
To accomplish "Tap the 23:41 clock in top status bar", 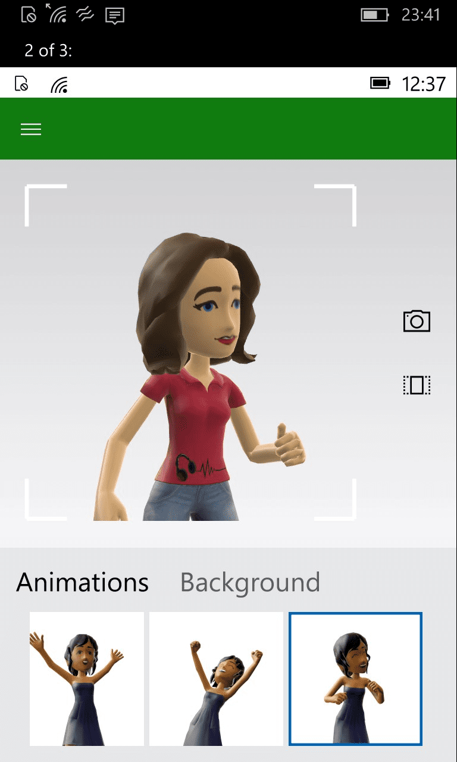I will coord(421,15).
